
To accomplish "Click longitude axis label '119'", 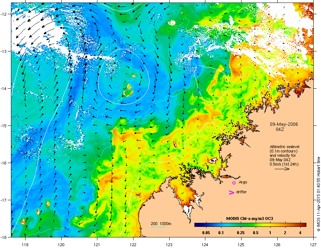I will 25,244.
